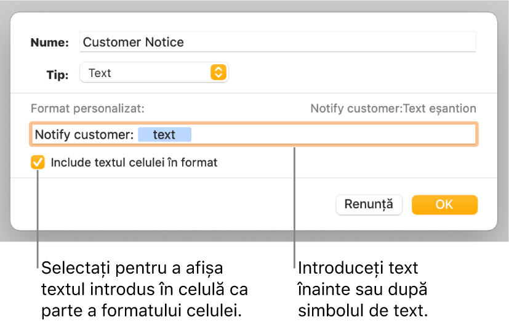The height and width of the screenshot is (326, 509).
Task: Click the Tip label
Action: [x=57, y=75]
